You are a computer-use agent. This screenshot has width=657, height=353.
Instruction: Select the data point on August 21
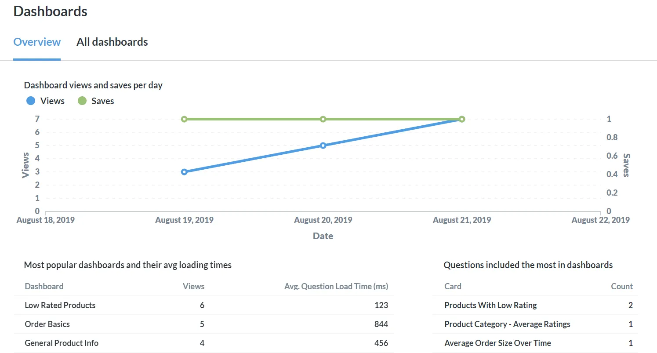[x=462, y=119]
